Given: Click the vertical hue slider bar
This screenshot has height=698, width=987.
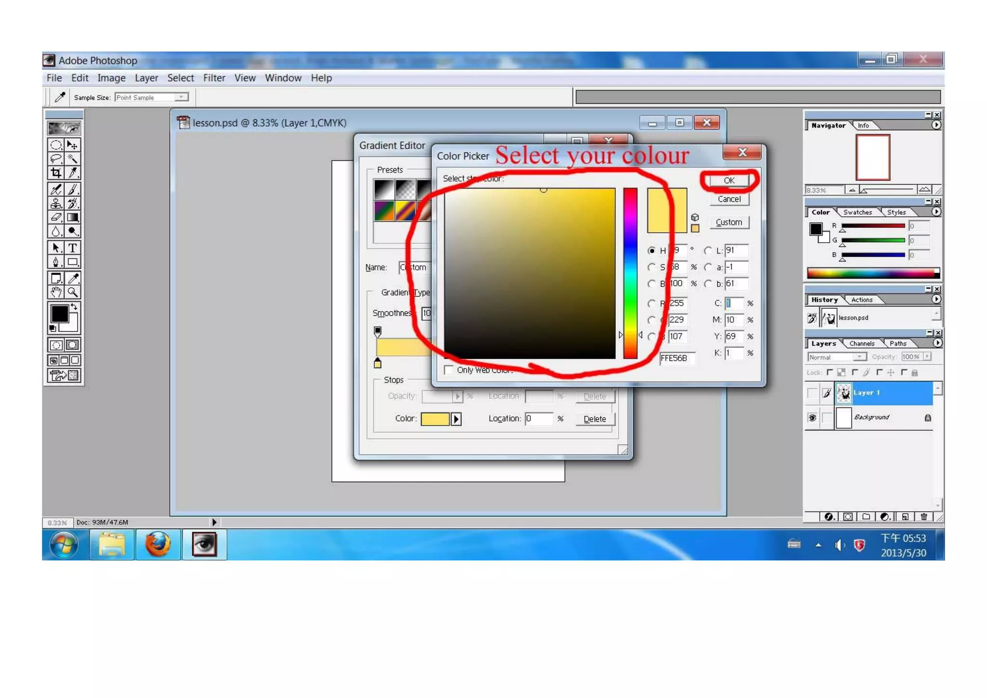Looking at the screenshot, I should (x=630, y=273).
